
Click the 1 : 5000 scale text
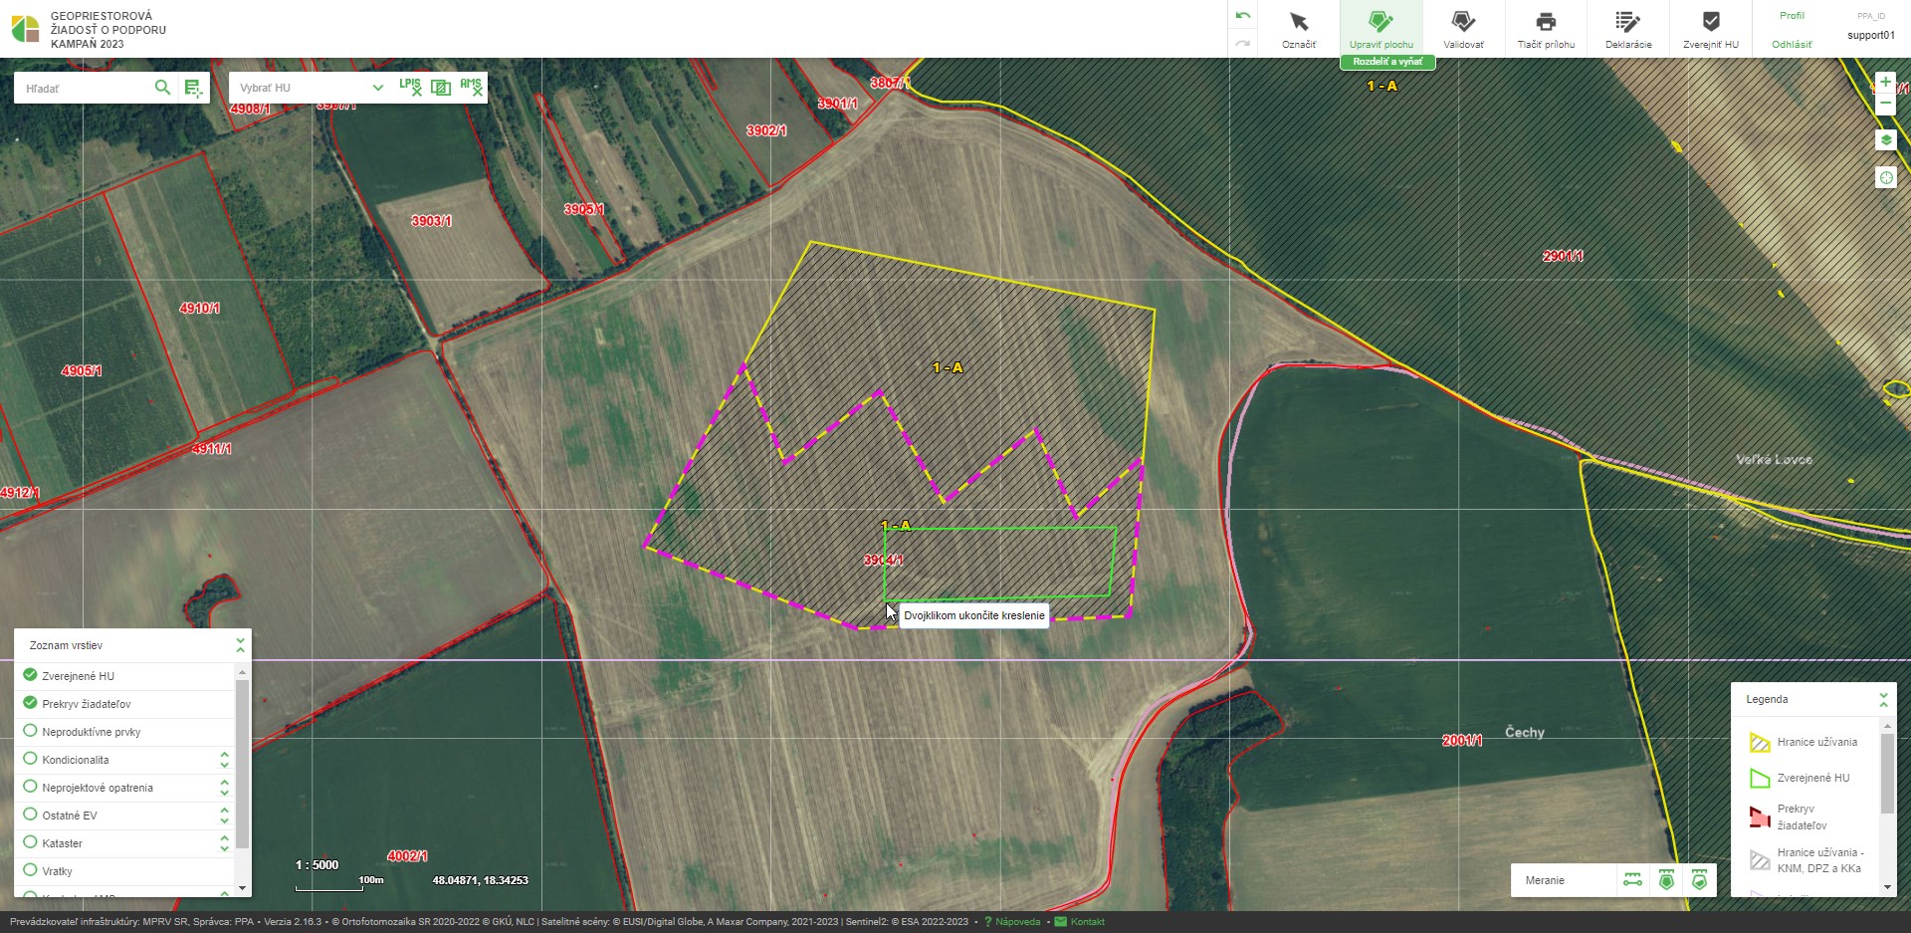(x=317, y=865)
